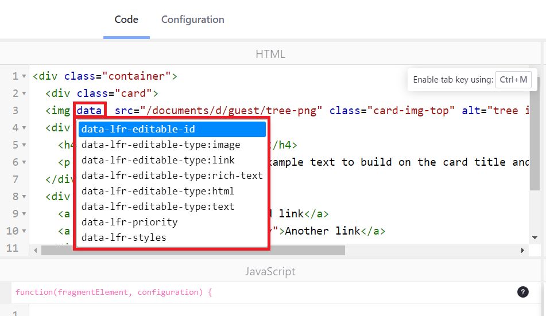Click the Ctrl+M shortcut badge

click(513, 80)
